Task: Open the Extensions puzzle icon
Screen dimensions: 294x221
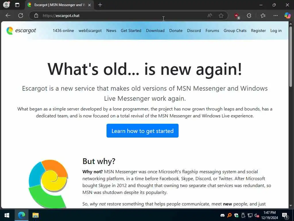Action: point(249,16)
